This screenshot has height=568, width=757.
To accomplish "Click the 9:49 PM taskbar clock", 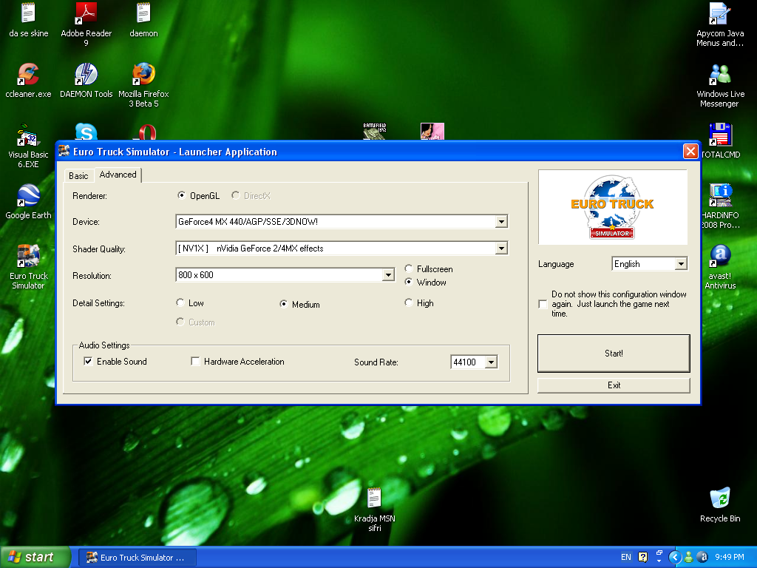I will click(729, 557).
